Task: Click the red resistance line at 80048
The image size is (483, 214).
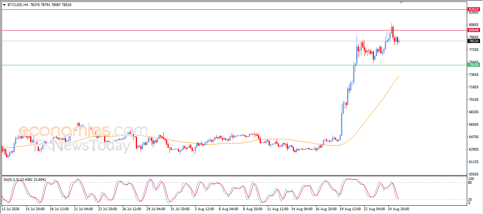Action: [234, 30]
